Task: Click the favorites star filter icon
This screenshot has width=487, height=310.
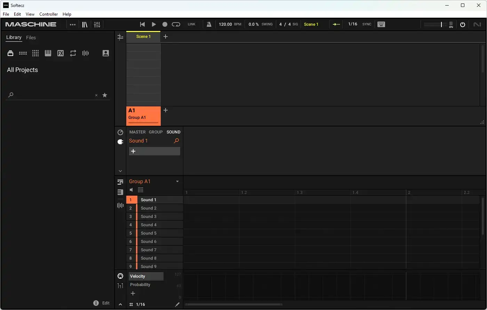Action: [105, 95]
